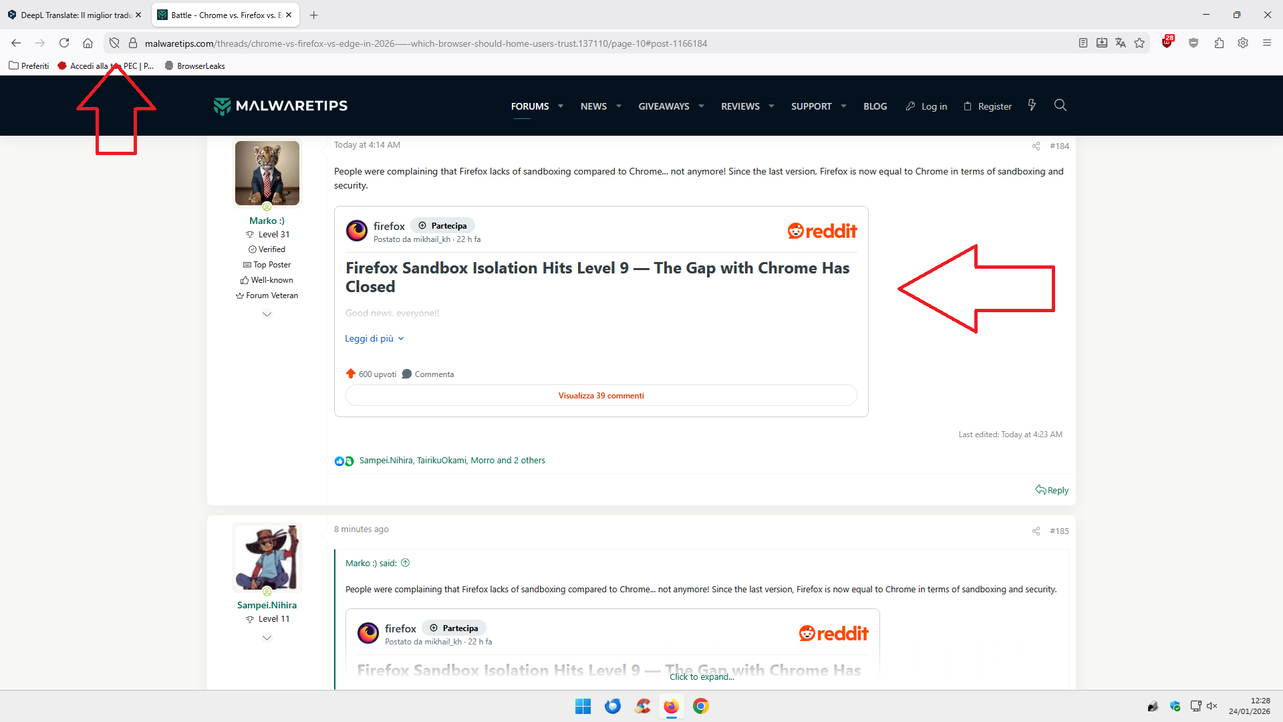
Task: Open permalink for post #184
Action: point(1059,146)
